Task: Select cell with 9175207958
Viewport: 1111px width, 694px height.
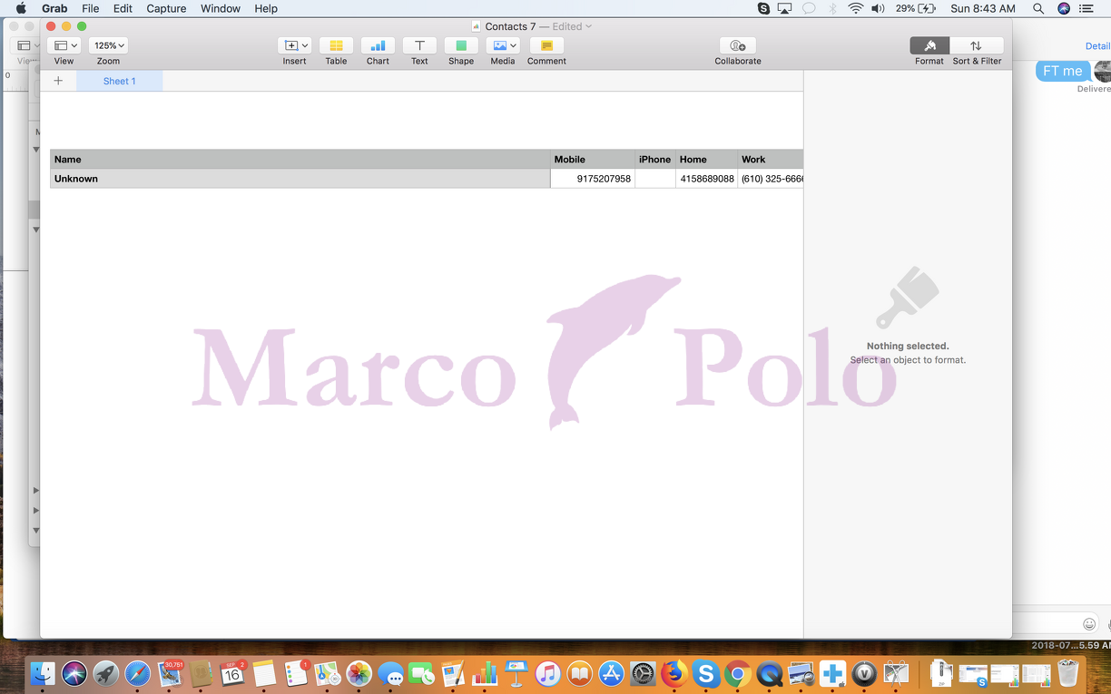Action: coord(592,179)
